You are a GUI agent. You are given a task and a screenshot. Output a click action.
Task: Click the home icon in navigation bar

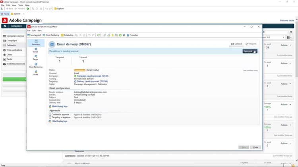click(5, 26)
